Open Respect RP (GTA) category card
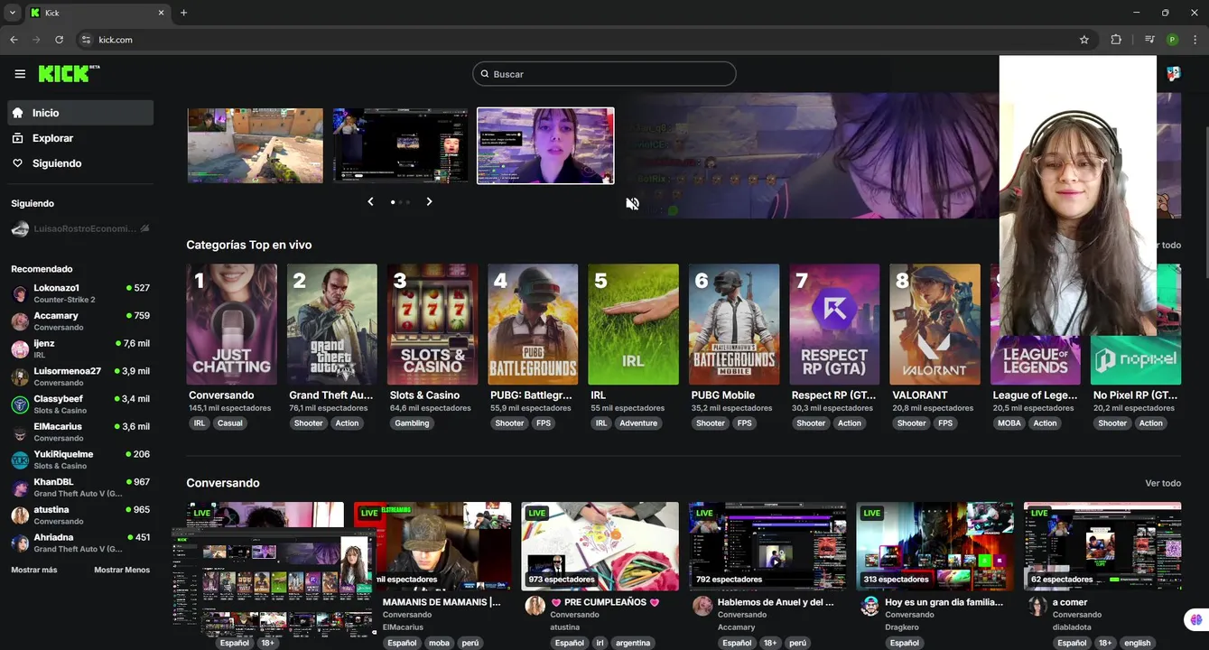This screenshot has width=1209, height=650. click(x=834, y=324)
